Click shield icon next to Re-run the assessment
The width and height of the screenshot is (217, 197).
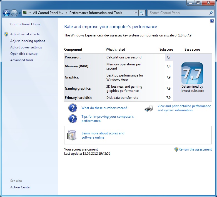[176, 149]
